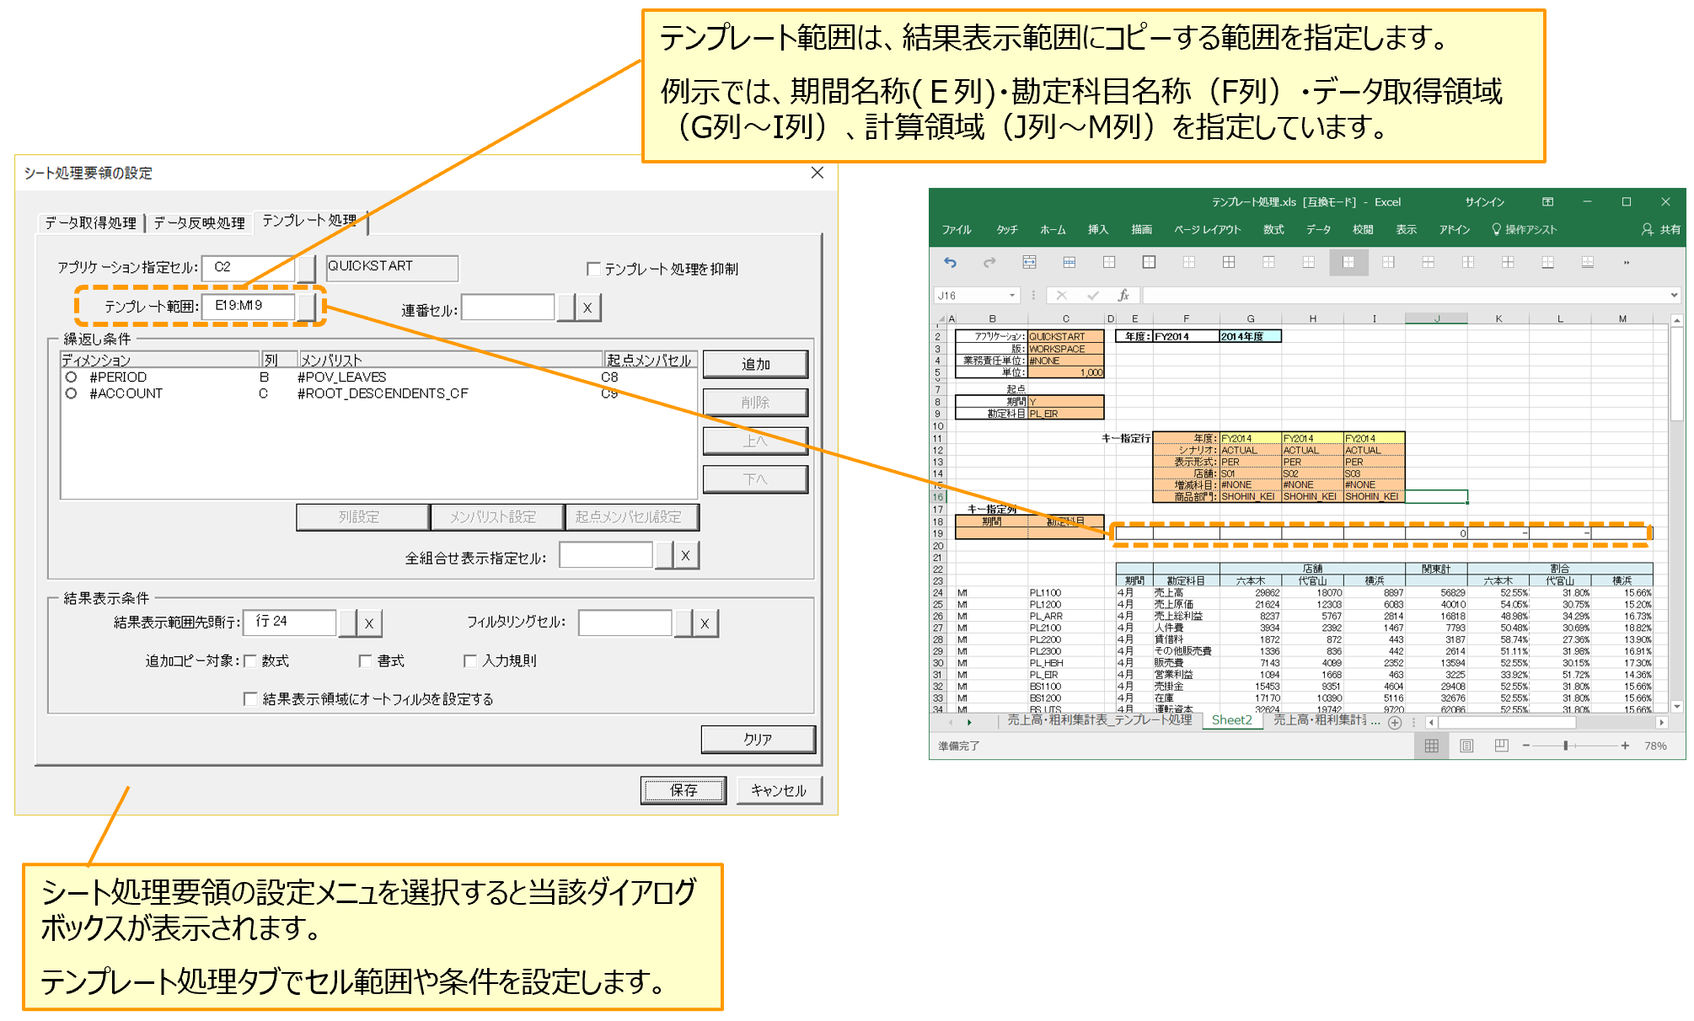Screen dimensions: 1694x1021
Task: Open the Name Box dropdown arrow
Action: click(x=1012, y=296)
